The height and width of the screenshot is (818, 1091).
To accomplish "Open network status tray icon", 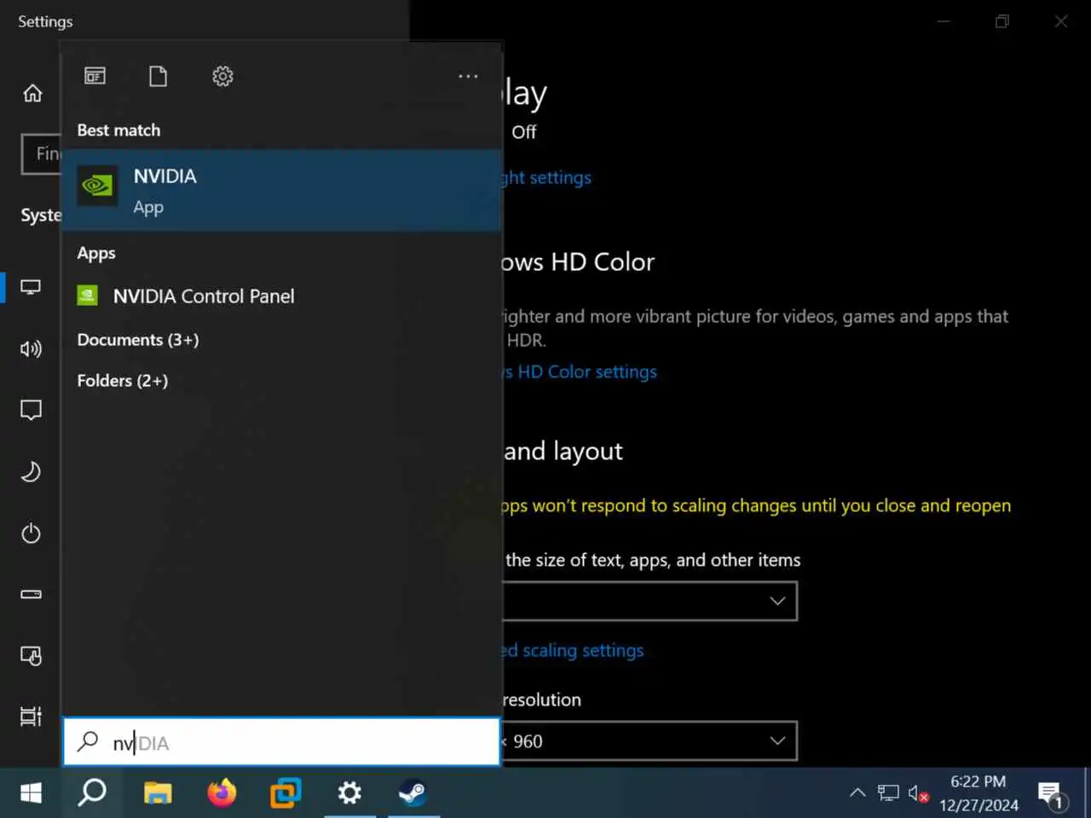I will pyautogui.click(x=888, y=793).
